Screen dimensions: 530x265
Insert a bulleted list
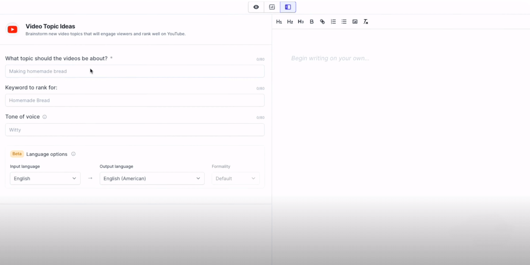(344, 22)
